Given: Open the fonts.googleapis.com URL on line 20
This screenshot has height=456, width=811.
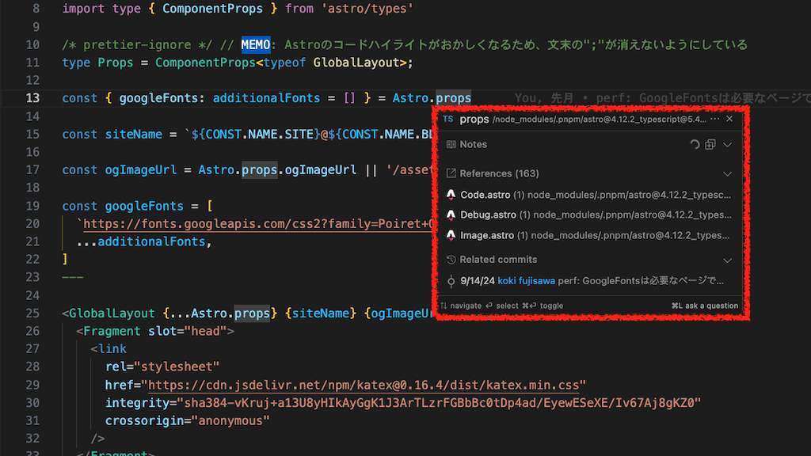Looking at the screenshot, I should click(x=259, y=224).
